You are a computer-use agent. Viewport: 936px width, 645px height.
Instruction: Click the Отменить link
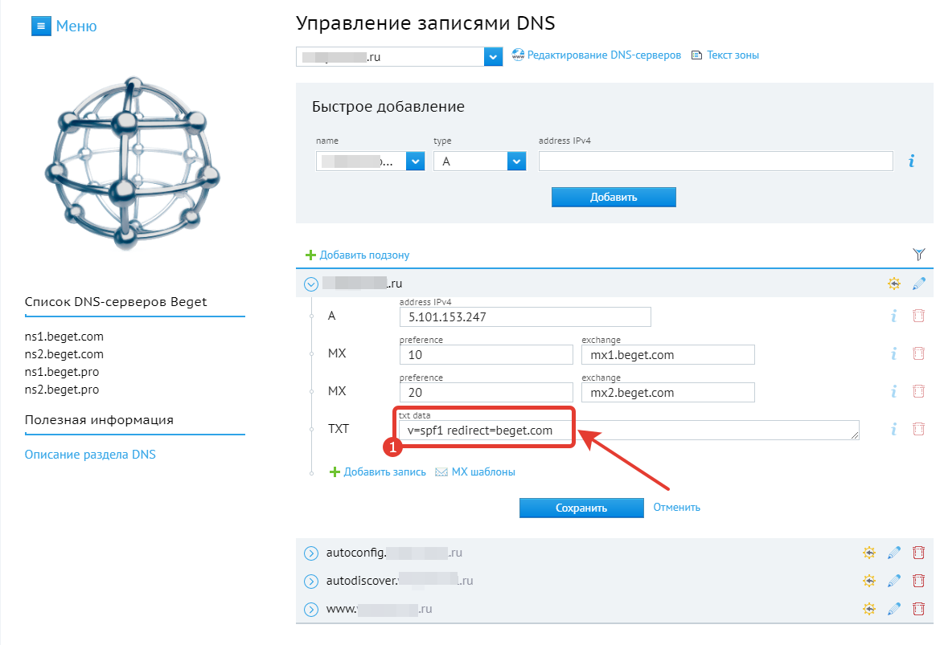[676, 508]
